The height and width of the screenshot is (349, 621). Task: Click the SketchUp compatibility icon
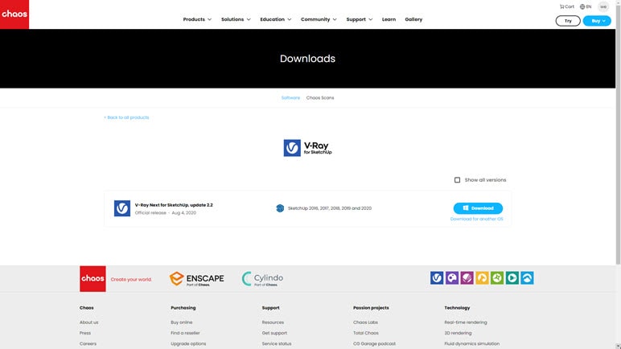(280, 208)
